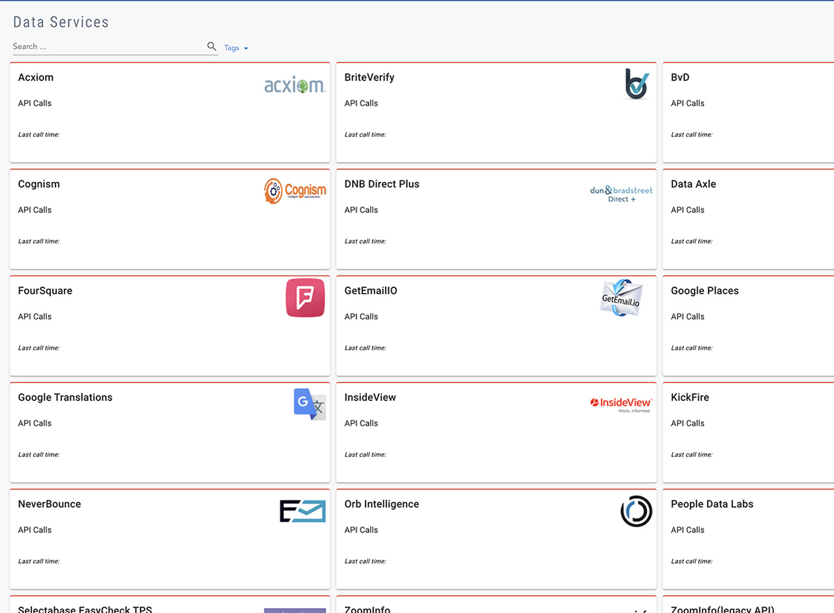Open the BvD card title
Viewport: 834px width, 613px height.
[680, 77]
